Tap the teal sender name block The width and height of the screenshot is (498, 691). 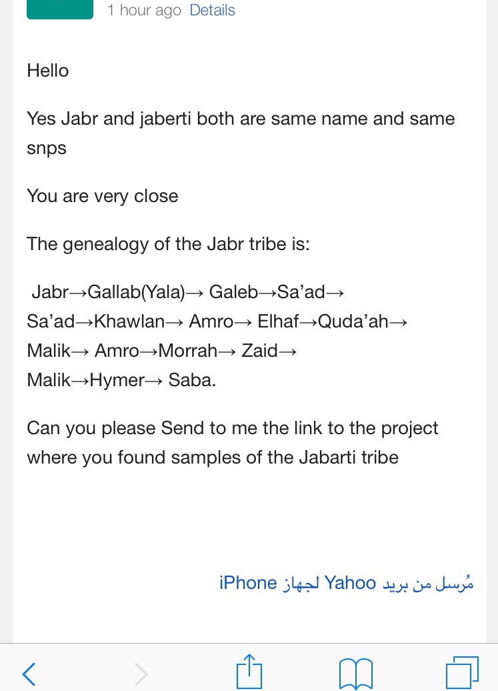(x=60, y=9)
